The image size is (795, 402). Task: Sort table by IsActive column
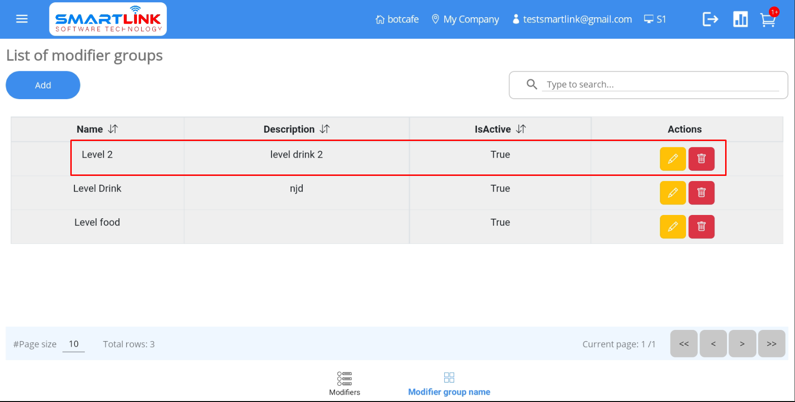tap(521, 129)
